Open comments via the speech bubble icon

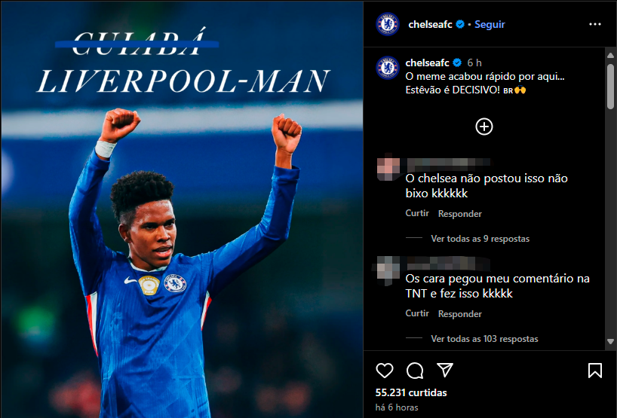coord(415,371)
